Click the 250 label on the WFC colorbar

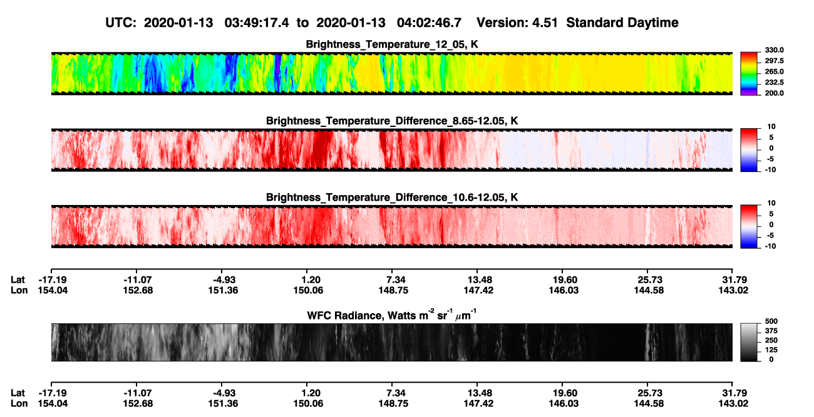tap(772, 340)
